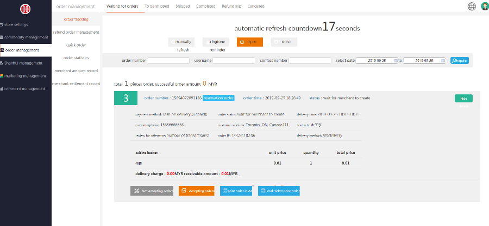Collapse order details with hide button

463,98
